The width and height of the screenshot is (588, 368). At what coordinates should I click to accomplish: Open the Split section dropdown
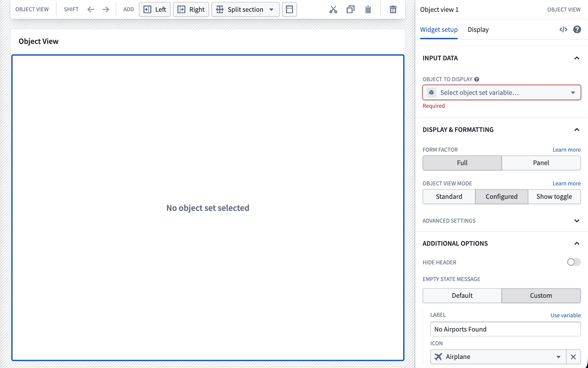click(x=245, y=10)
